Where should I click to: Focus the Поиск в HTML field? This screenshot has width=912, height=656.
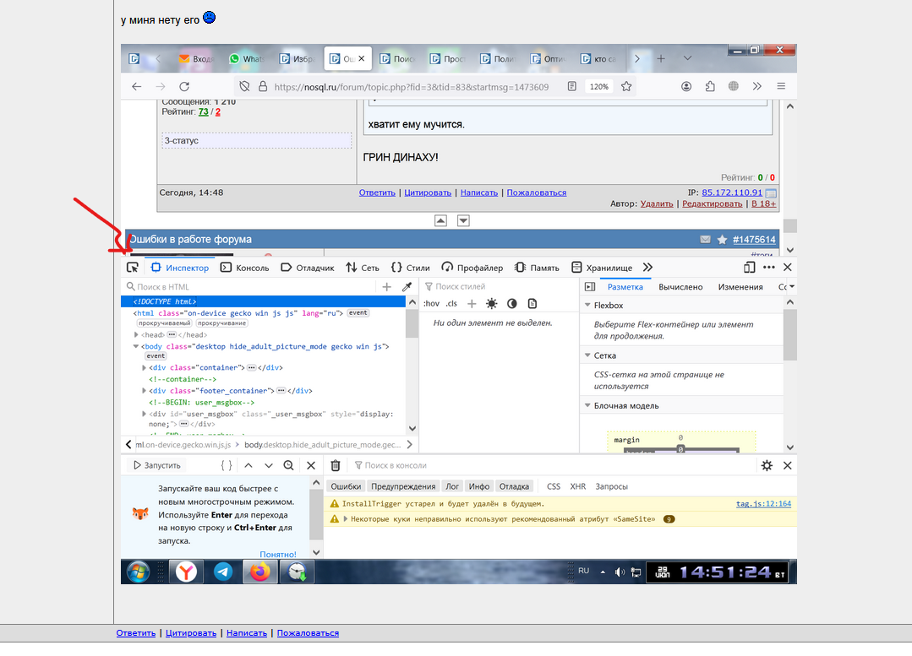coord(250,286)
